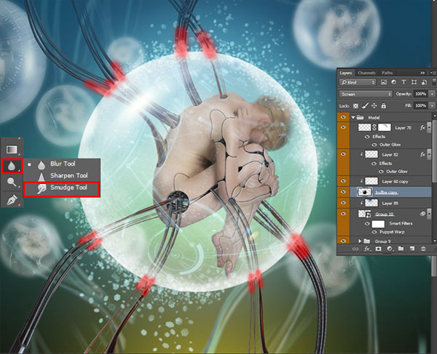
Task: Collapse panel with double-arrow icon
Action: [422, 73]
